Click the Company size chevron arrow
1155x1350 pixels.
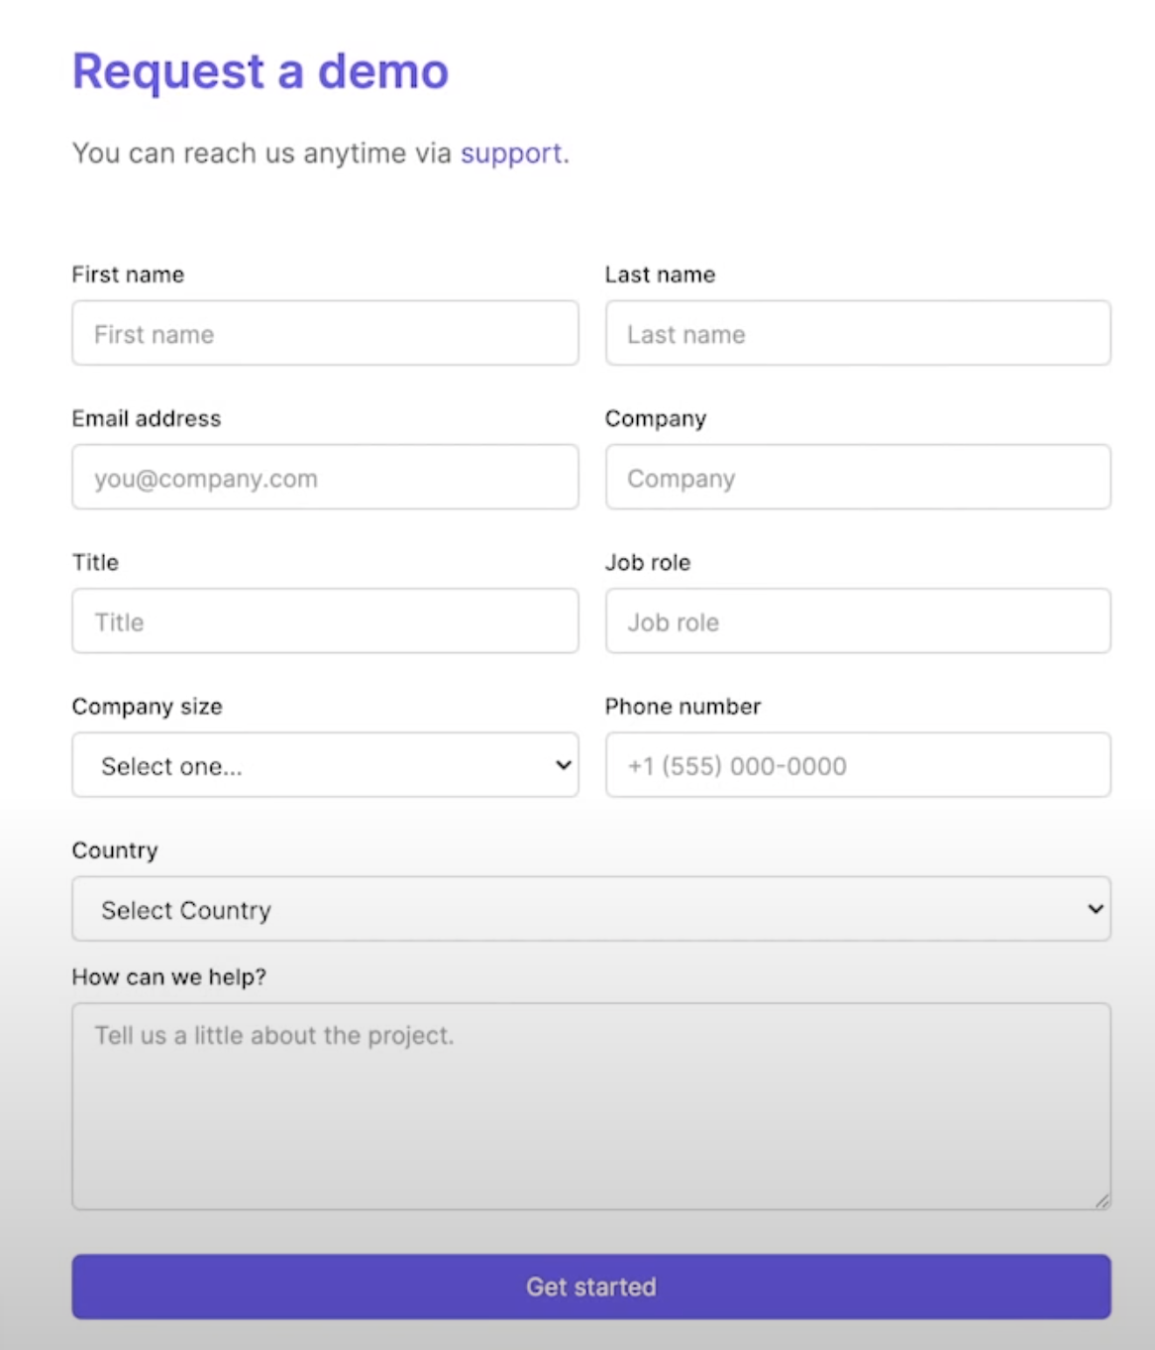562,765
